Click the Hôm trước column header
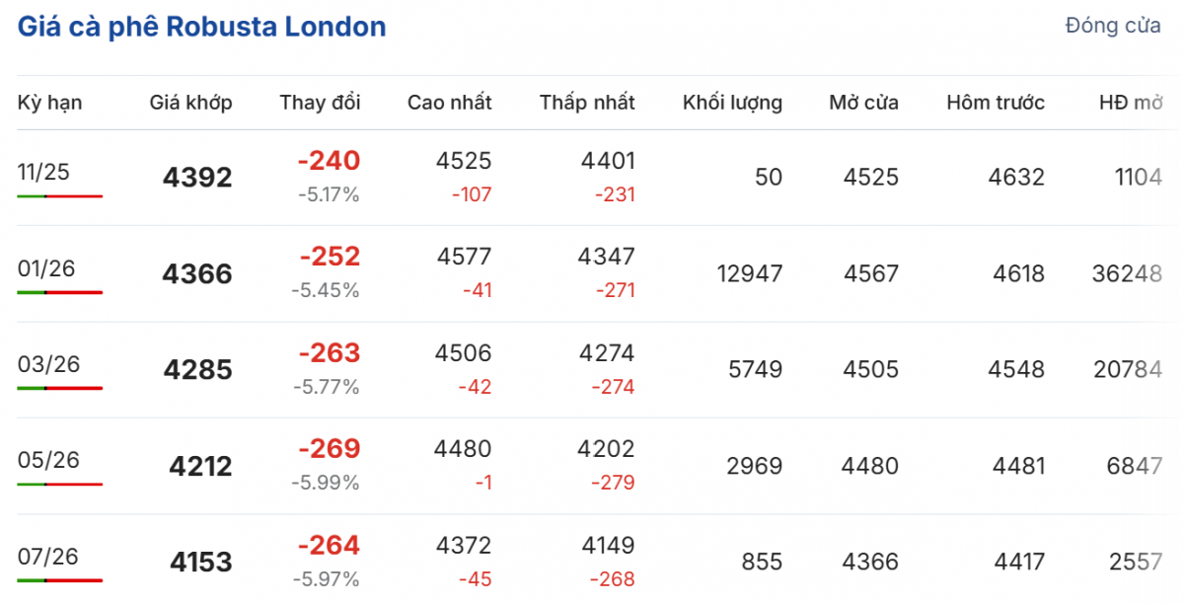Image resolution: width=1184 pixels, height=605 pixels. [995, 102]
